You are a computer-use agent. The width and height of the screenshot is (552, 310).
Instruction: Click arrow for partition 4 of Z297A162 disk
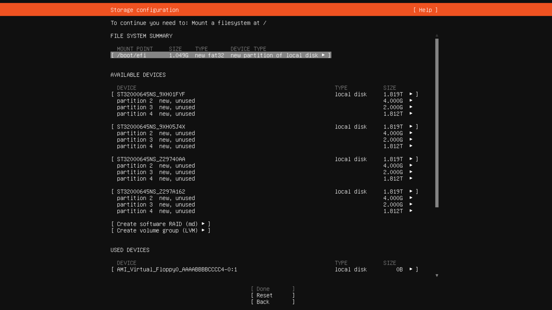click(x=411, y=211)
